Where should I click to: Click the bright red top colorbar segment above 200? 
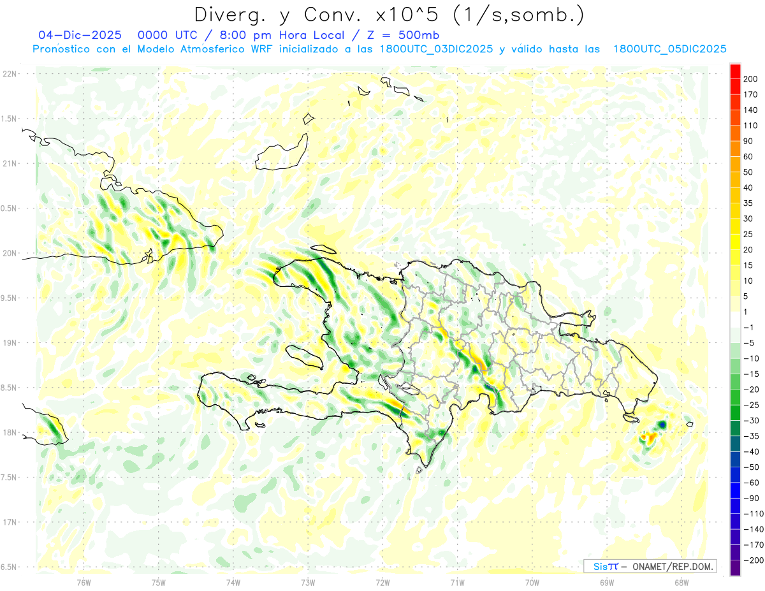(x=736, y=71)
